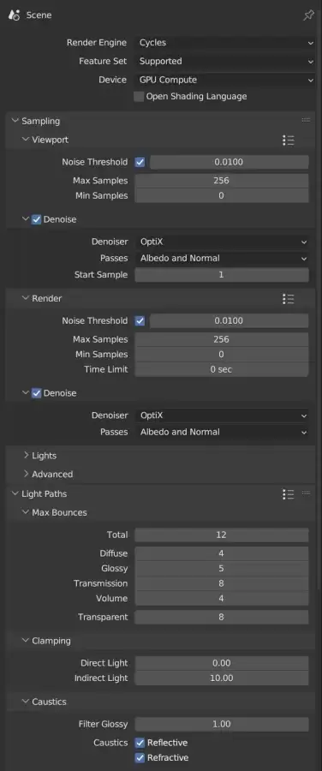322x771 pixels.
Task: Collapse the Sampling panel
Action: pyautogui.click(x=15, y=121)
